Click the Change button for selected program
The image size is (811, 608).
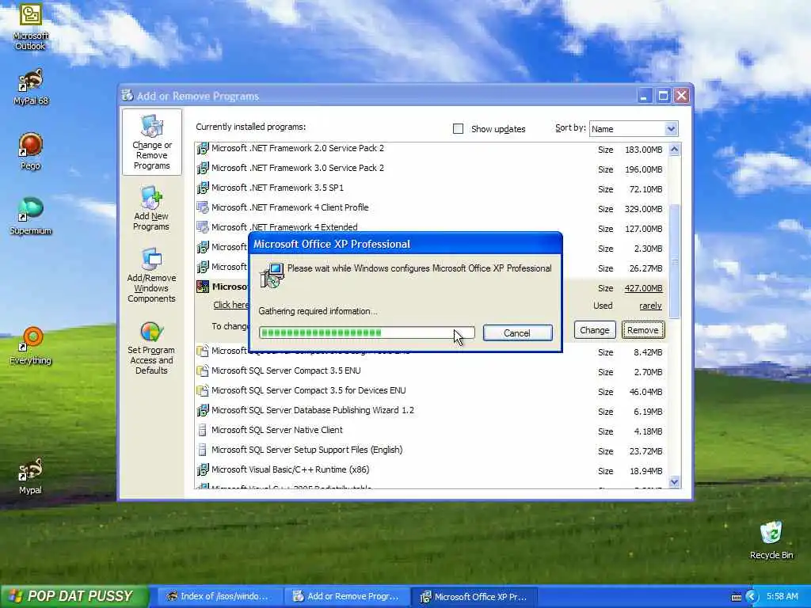[x=594, y=330]
